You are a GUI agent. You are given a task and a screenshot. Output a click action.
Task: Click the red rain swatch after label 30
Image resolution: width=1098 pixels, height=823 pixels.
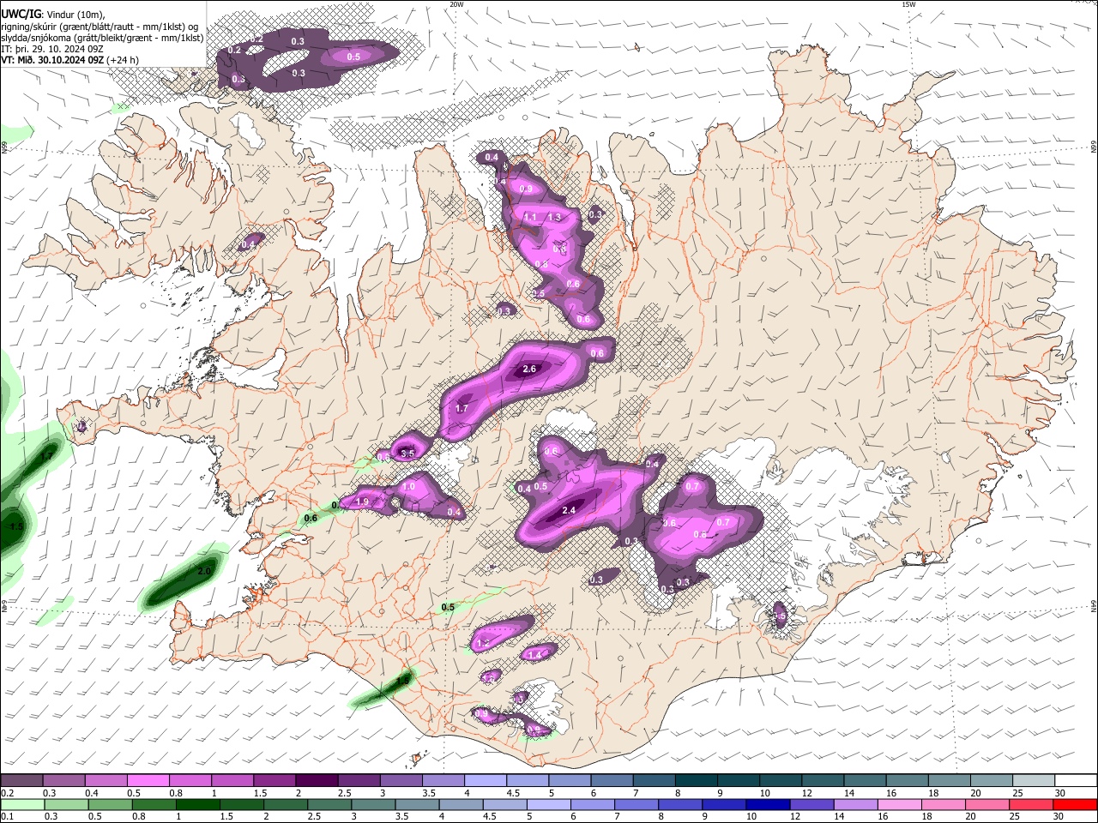(x=1077, y=805)
